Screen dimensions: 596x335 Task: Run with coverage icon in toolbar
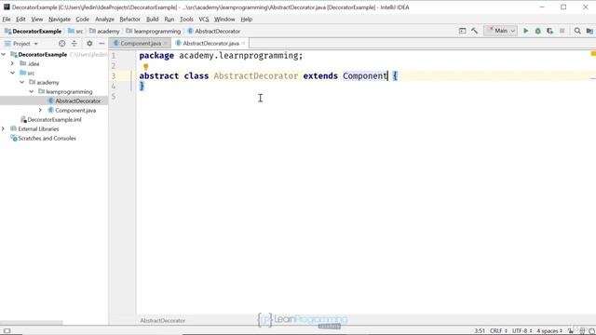click(x=550, y=31)
